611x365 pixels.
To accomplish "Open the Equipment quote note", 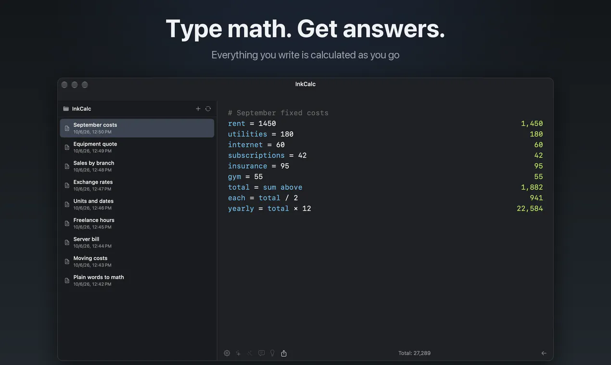I will tap(137, 147).
